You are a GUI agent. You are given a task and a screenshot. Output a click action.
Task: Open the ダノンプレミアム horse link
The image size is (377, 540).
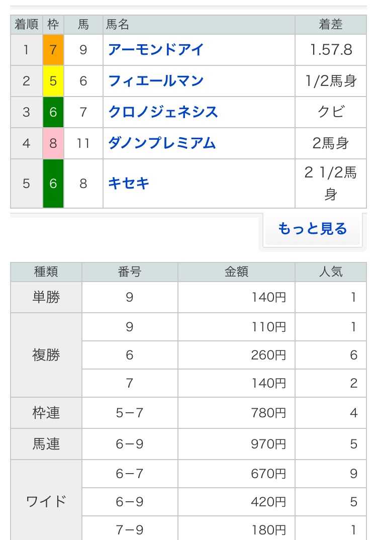[162, 143]
